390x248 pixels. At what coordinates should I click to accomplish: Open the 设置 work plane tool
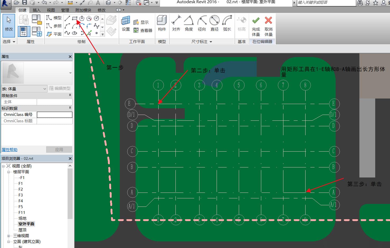[x=126, y=24]
